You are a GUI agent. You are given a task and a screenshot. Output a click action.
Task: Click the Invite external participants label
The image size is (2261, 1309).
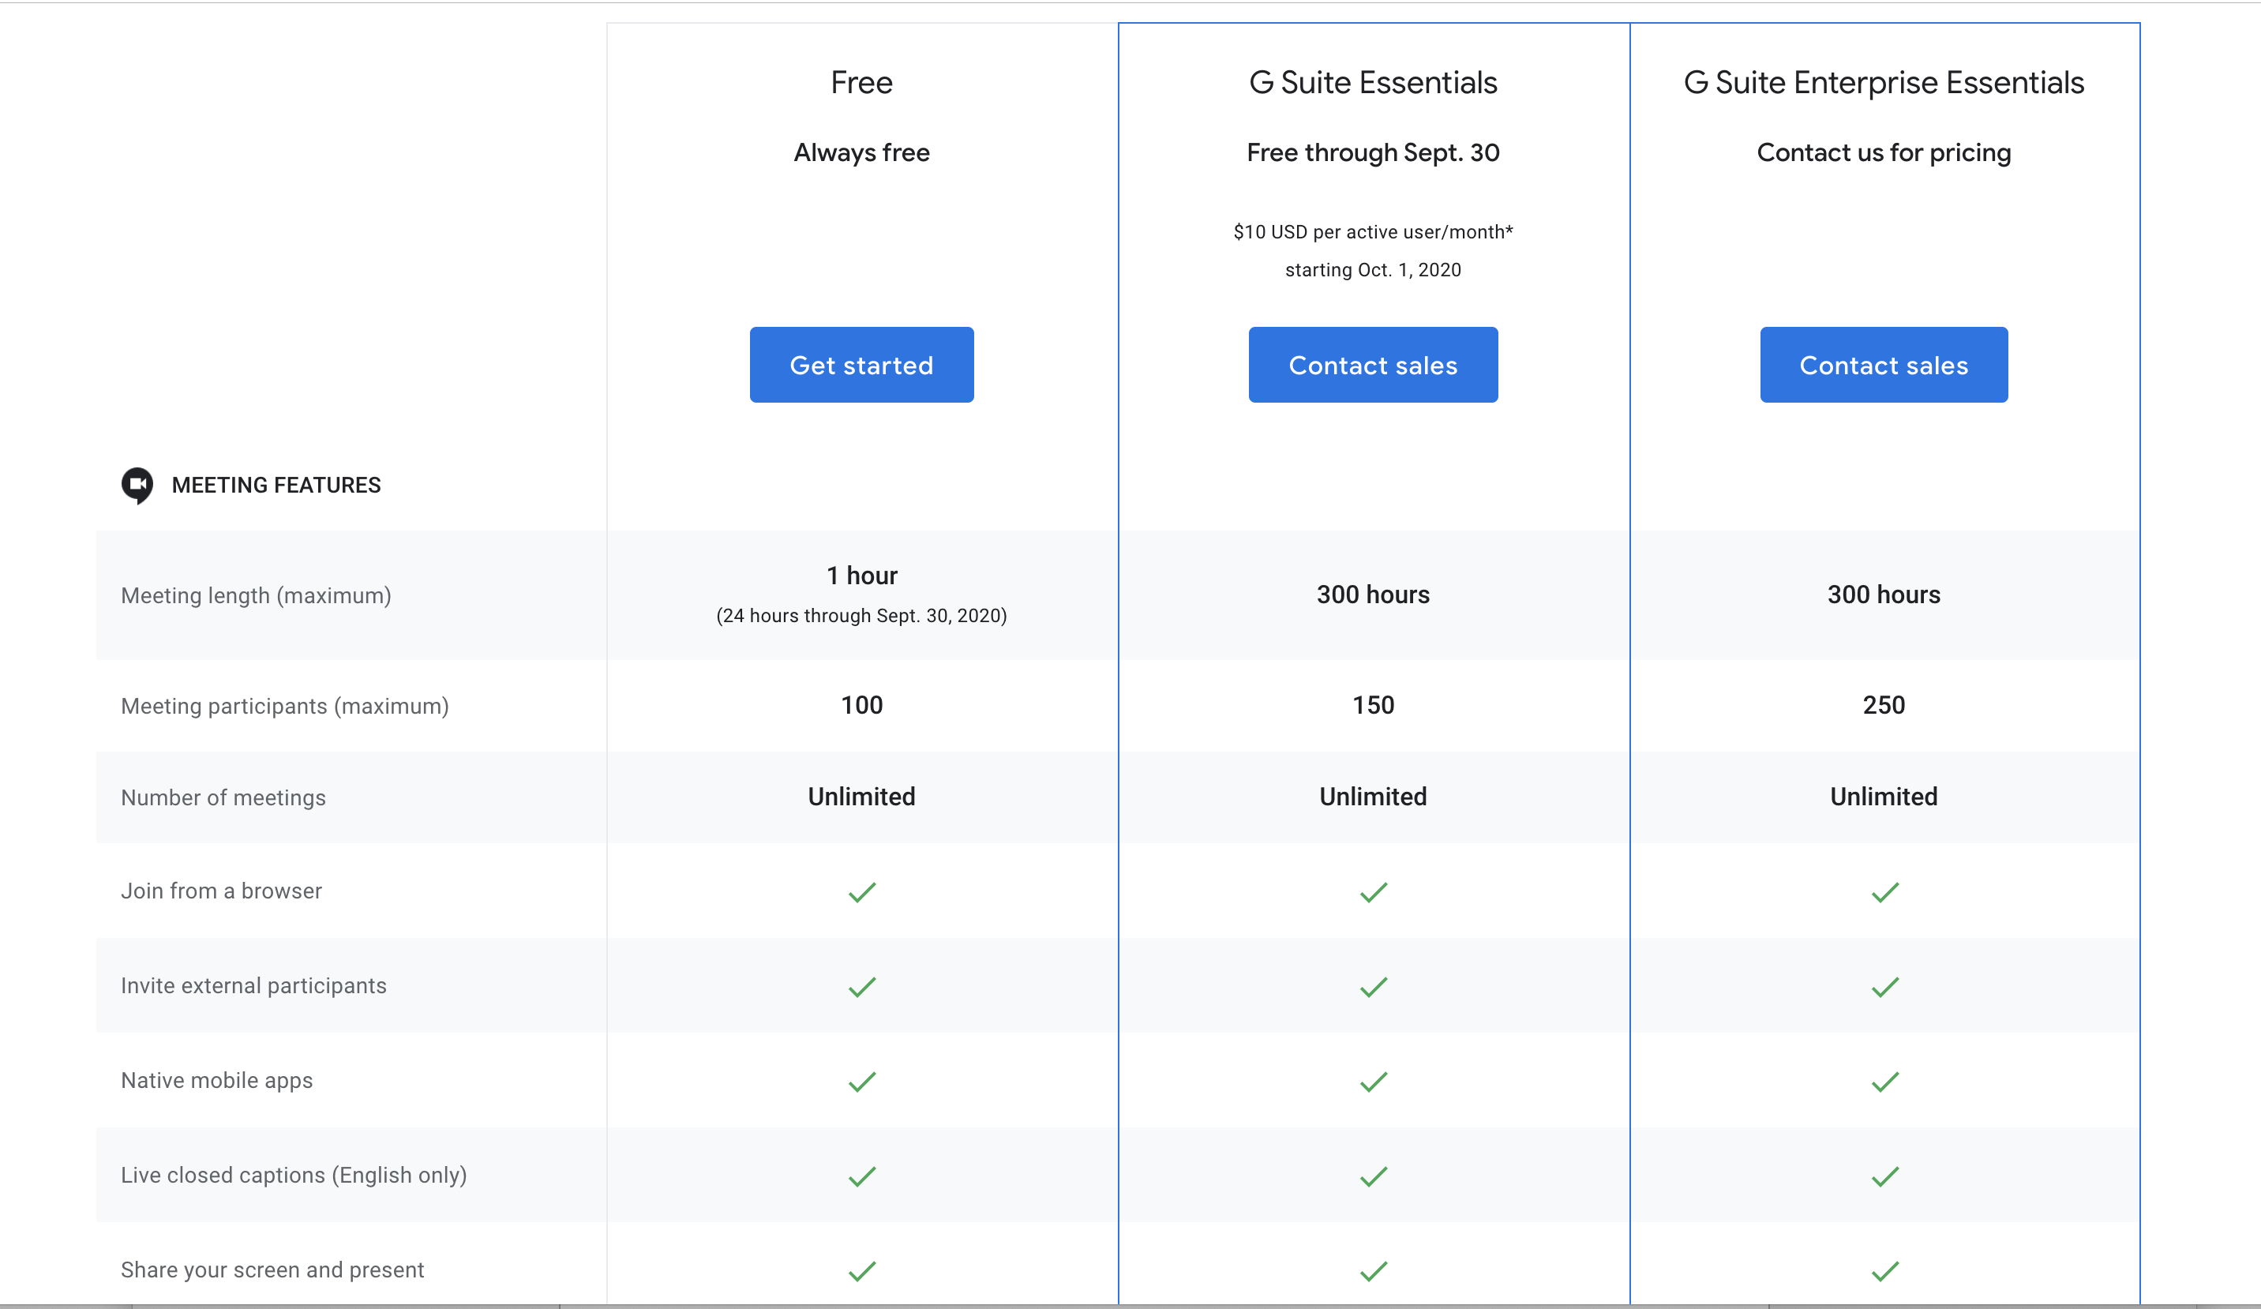point(253,986)
